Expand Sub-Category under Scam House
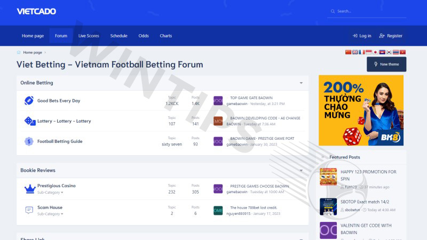 (50, 214)
